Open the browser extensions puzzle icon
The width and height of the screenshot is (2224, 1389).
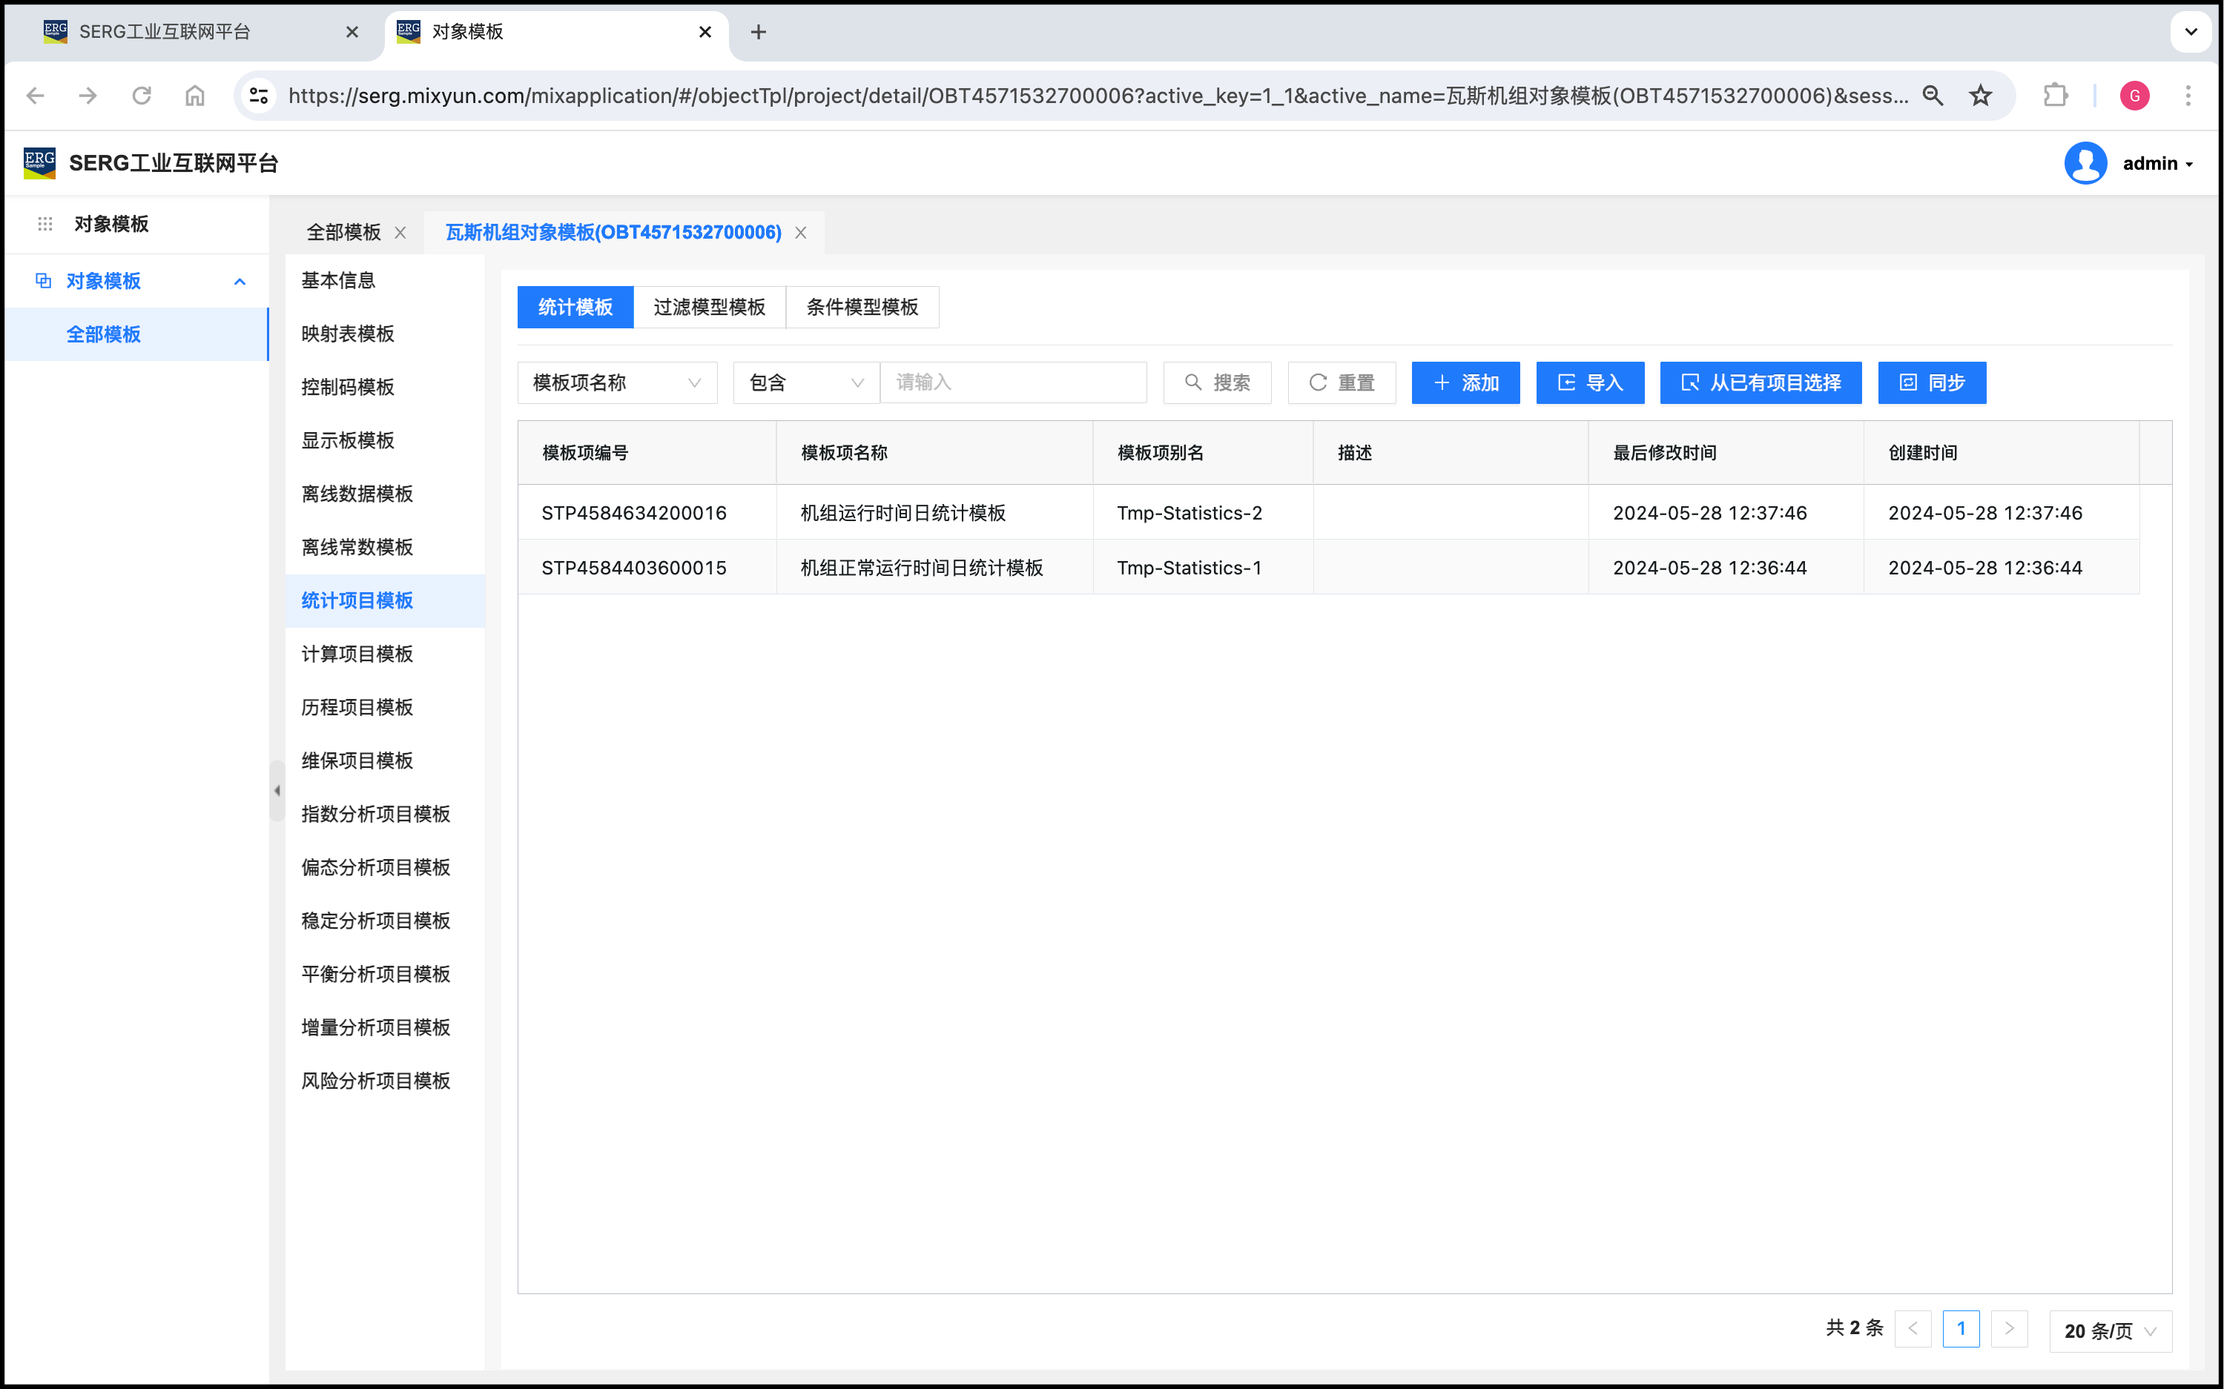pos(2055,96)
